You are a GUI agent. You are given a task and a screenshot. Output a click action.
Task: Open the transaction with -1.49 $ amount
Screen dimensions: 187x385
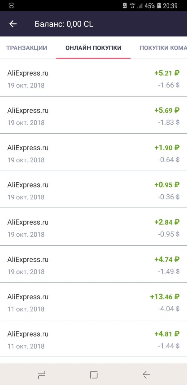(x=93, y=264)
